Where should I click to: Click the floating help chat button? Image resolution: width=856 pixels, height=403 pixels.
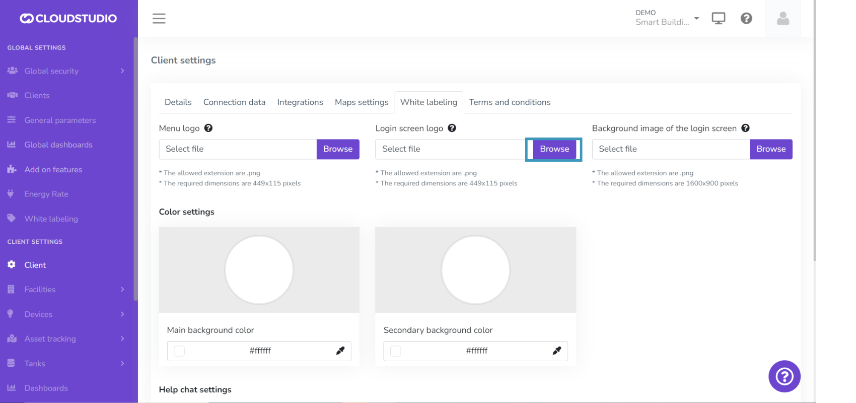tap(784, 376)
